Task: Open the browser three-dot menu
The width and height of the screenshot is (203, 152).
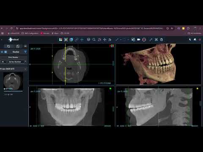Action: tap(200, 28)
